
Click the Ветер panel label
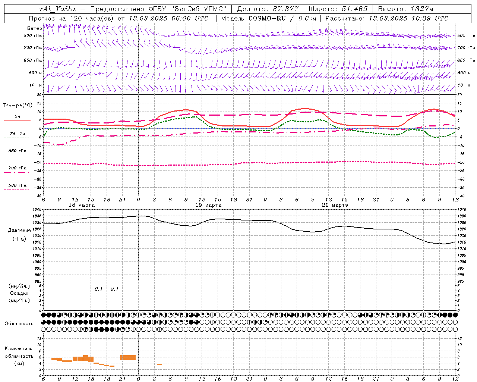(x=34, y=28)
